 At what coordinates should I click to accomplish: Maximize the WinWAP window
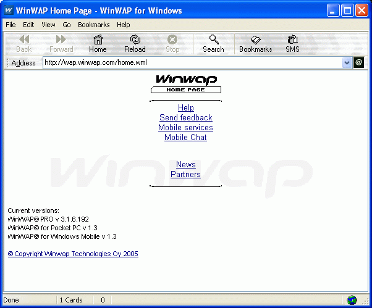point(347,10)
